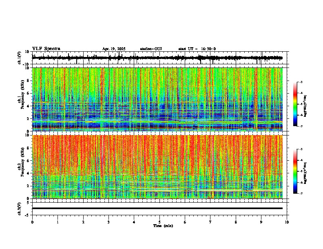Click the "-3" tick on ch.1 colorbar
This screenshot has height=249, width=323.
coord(301,82)
